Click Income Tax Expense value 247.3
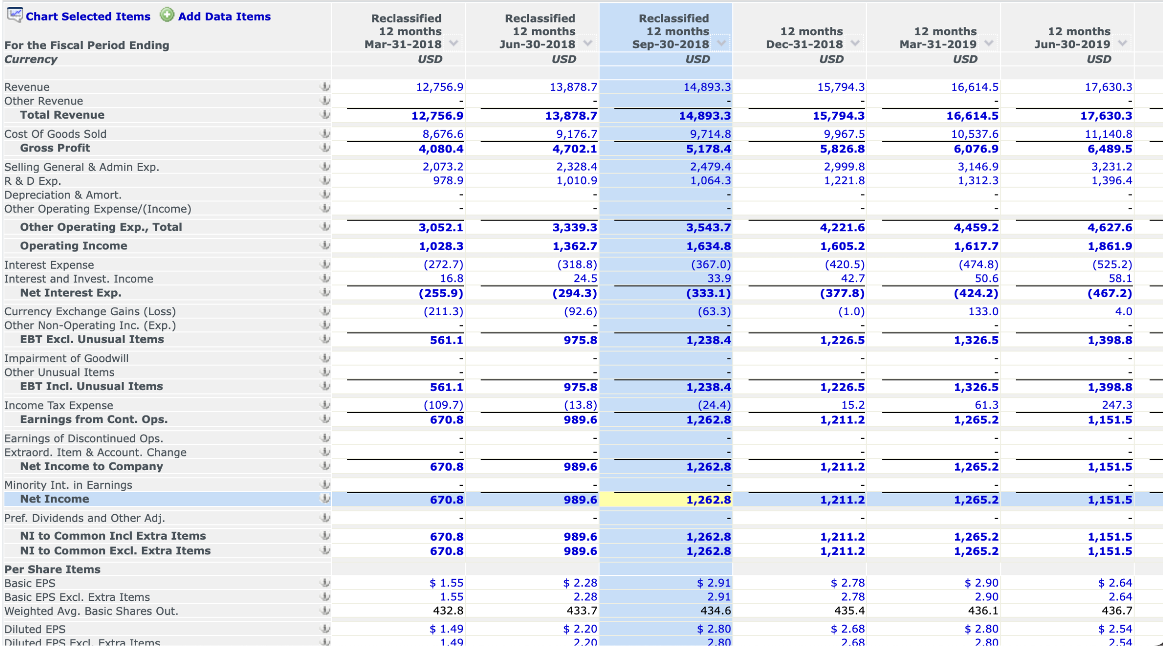1163x649 pixels. (1117, 405)
